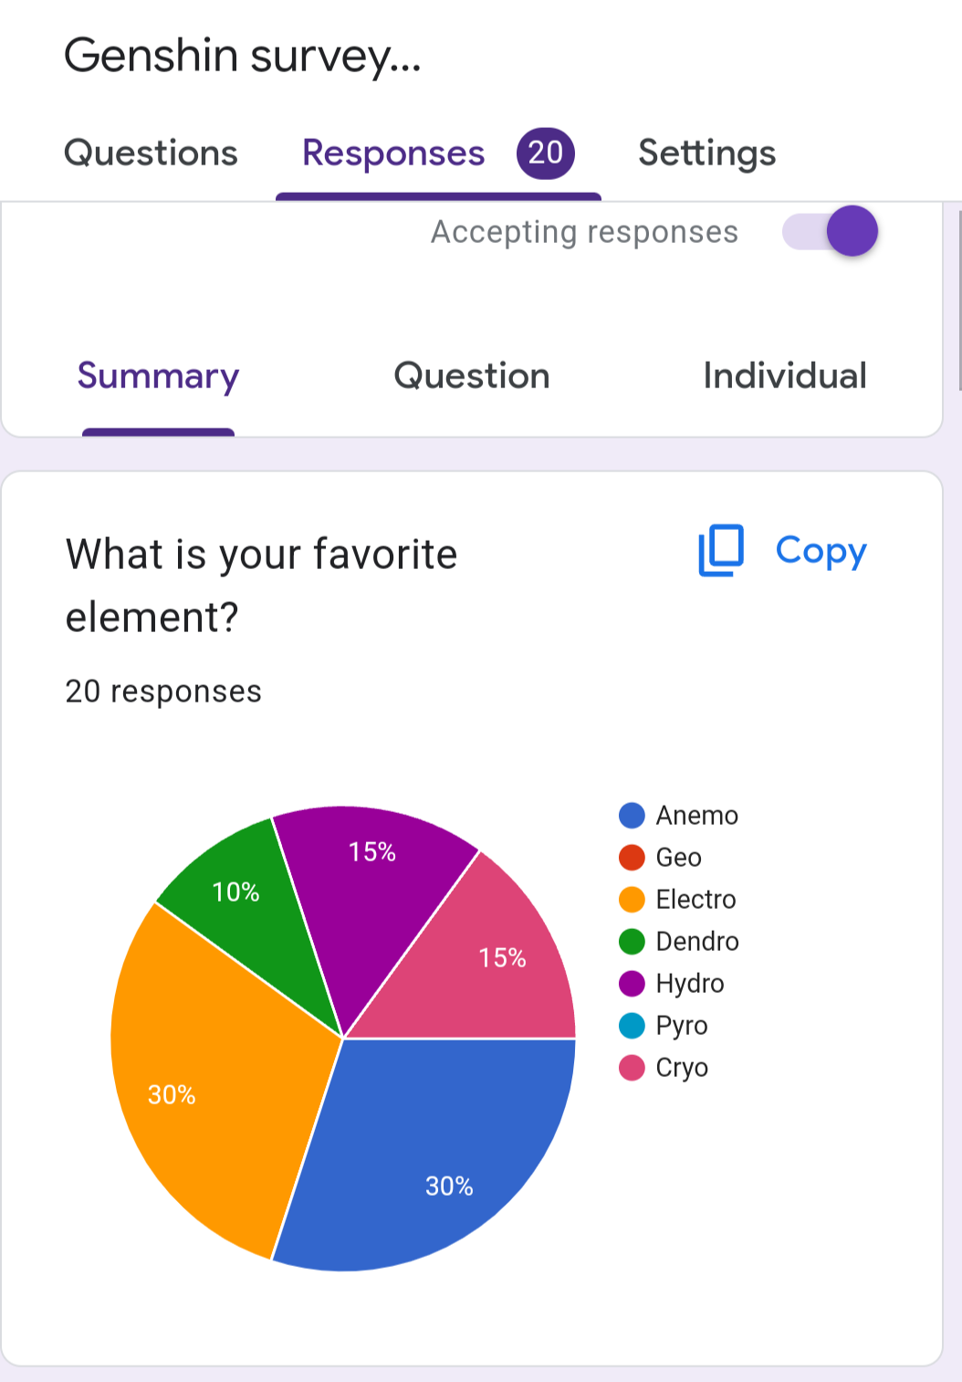This screenshot has height=1382, width=962.
Task: Toggle the Accepting responses switch
Action: point(831,231)
